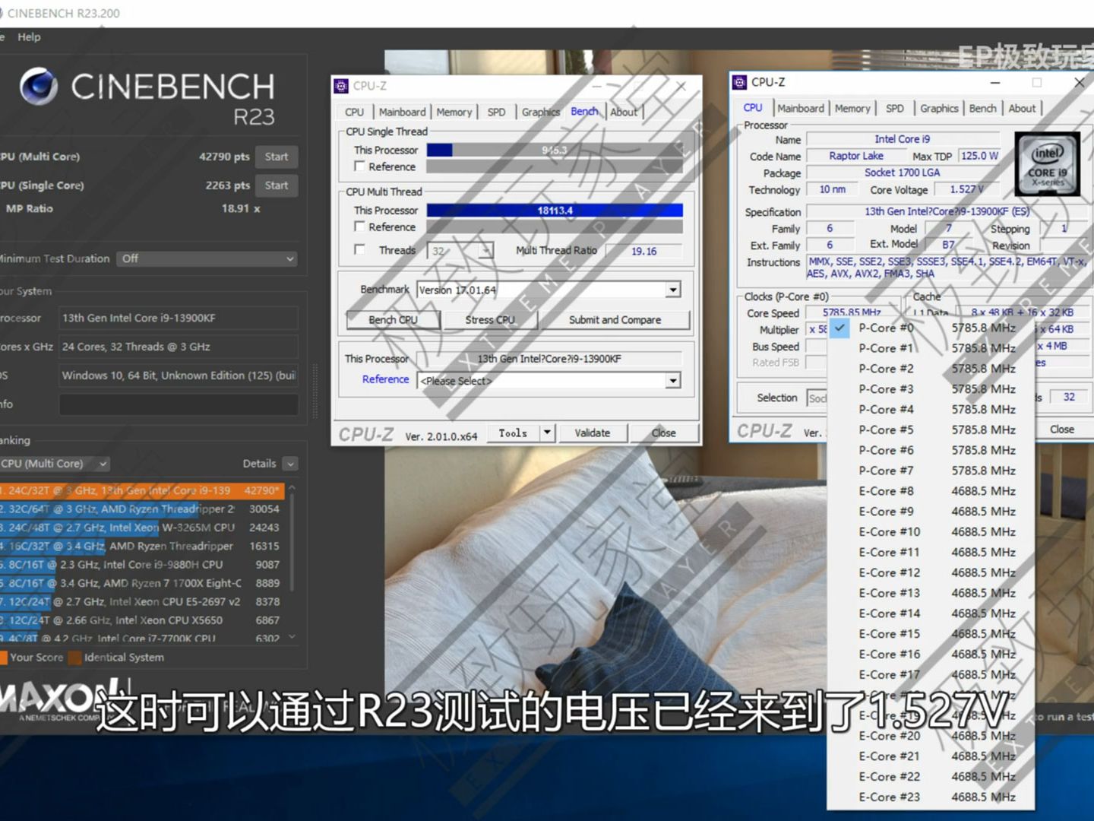Select the Graphics tab in CPU-Z Bench window

click(x=540, y=112)
